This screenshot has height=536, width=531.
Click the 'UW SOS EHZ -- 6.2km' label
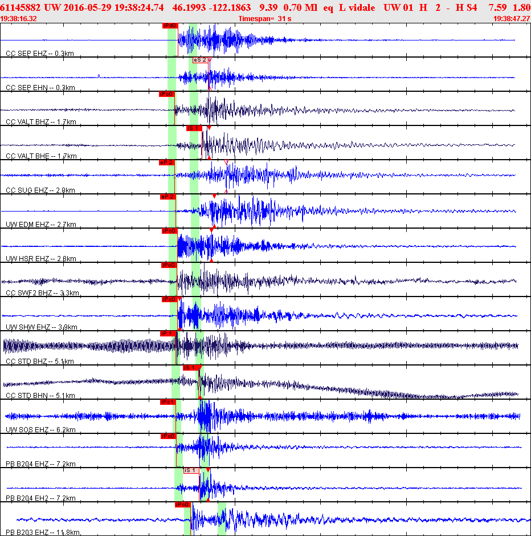[x=40, y=430]
